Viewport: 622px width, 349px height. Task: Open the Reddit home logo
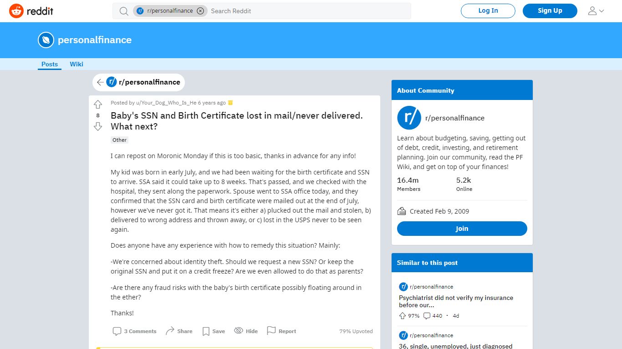pyautogui.click(x=31, y=11)
